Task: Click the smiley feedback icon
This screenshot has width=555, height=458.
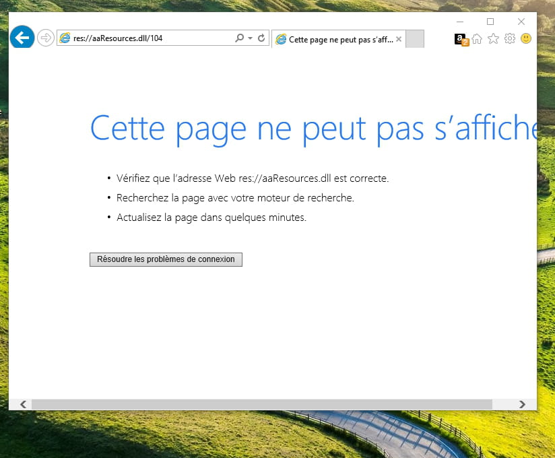Action: pos(526,39)
